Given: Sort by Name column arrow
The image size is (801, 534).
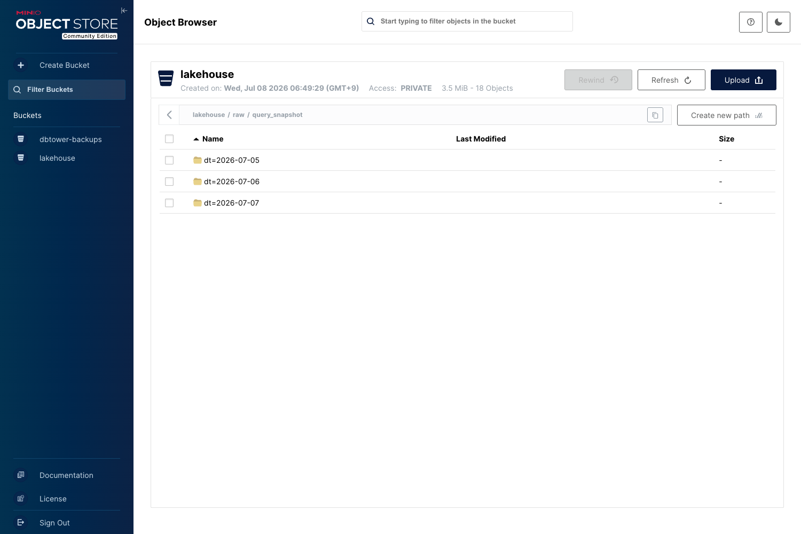Looking at the screenshot, I should click(x=196, y=139).
